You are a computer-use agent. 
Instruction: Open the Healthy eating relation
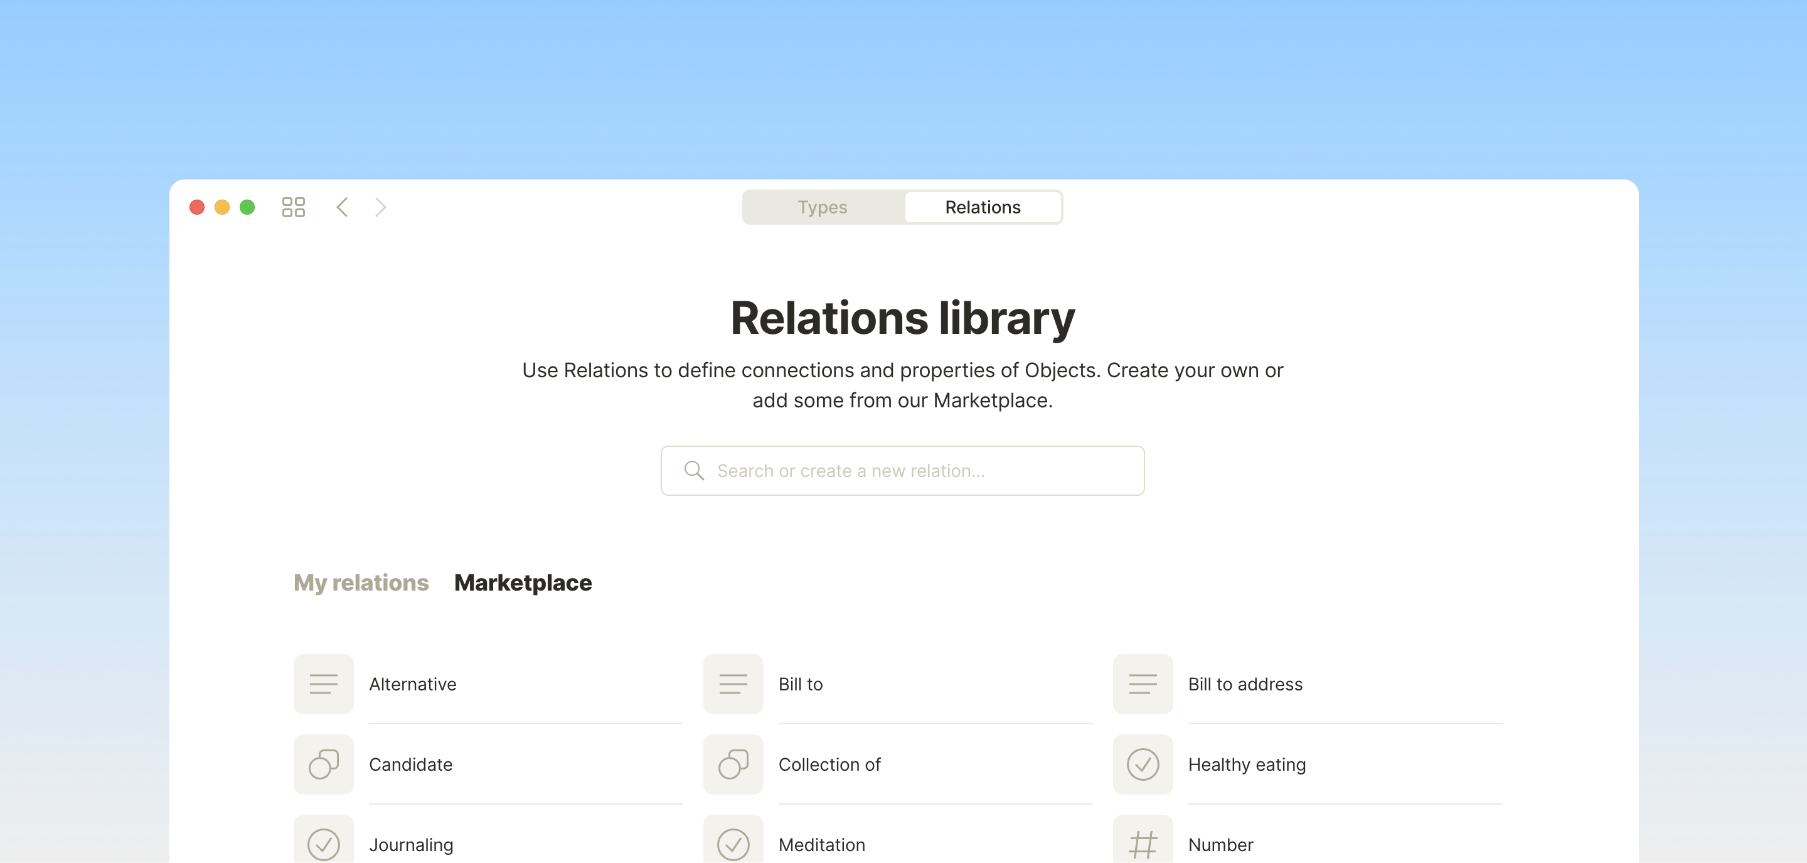coord(1308,764)
